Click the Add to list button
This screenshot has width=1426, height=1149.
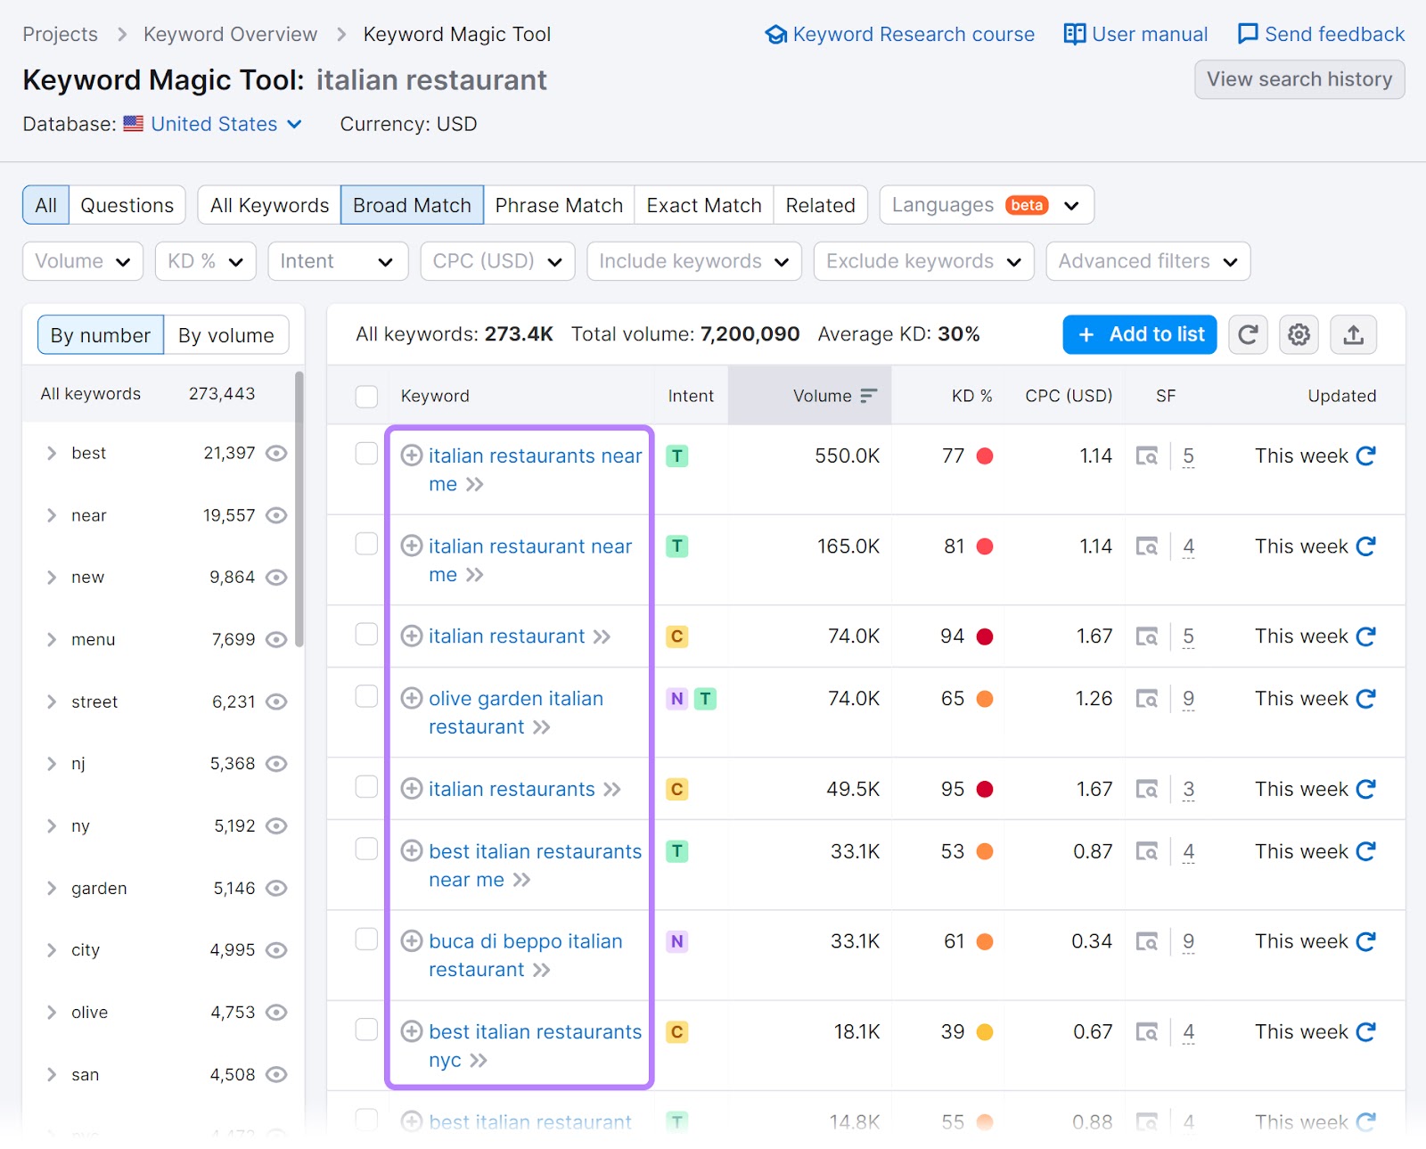coord(1139,334)
